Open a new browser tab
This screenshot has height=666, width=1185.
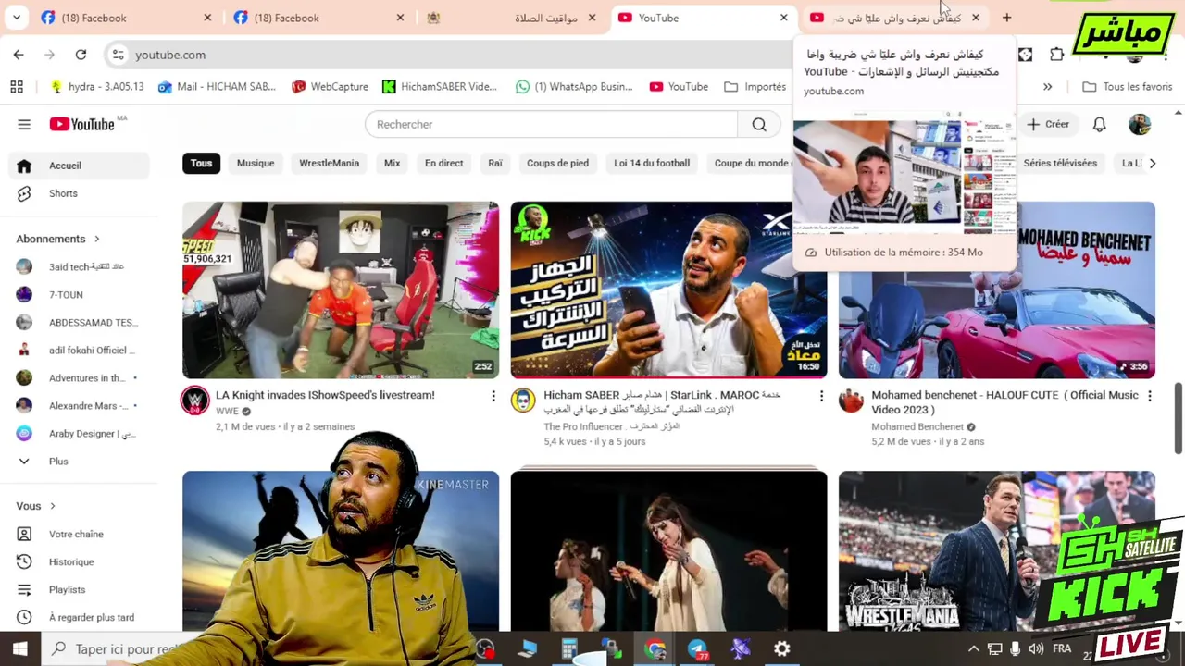[1006, 18]
